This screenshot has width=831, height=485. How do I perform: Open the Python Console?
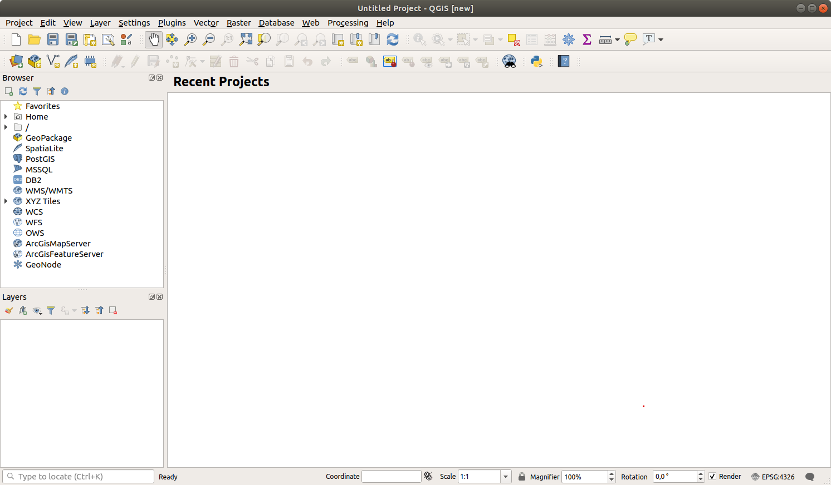[536, 61]
